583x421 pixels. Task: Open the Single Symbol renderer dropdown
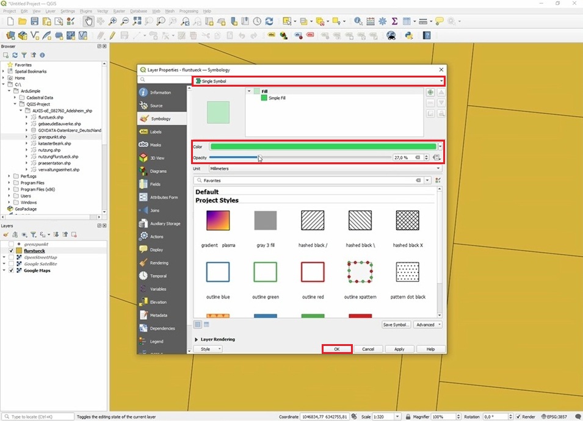coord(318,81)
